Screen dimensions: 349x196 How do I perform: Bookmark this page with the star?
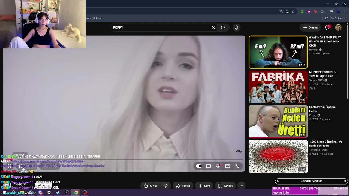click(x=293, y=11)
